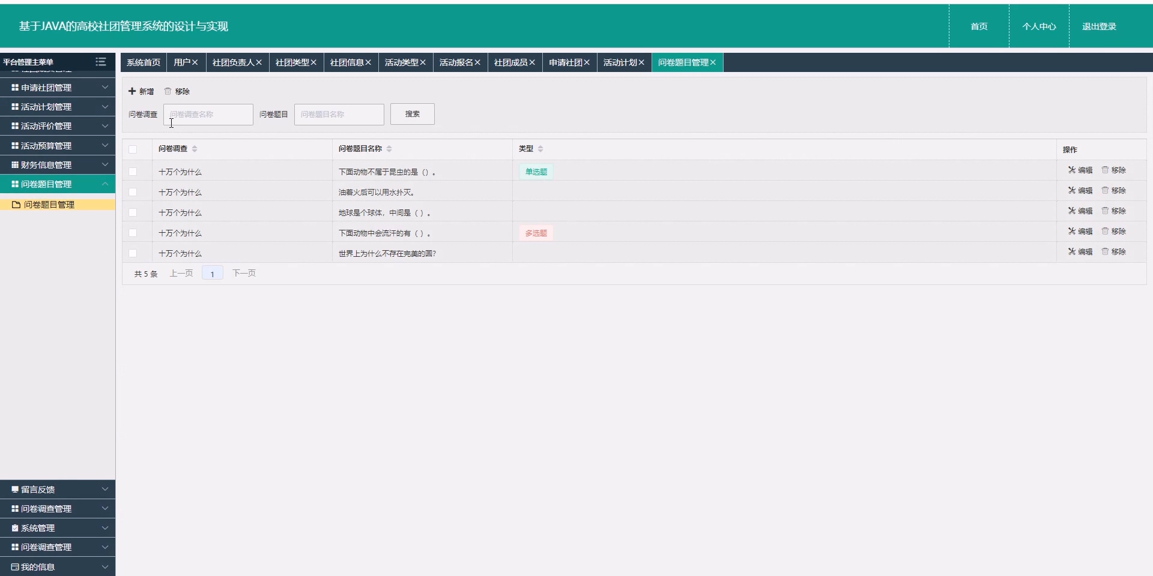The image size is (1153, 576).
Task: Expand the 系统管理 menu
Action: click(x=58, y=528)
